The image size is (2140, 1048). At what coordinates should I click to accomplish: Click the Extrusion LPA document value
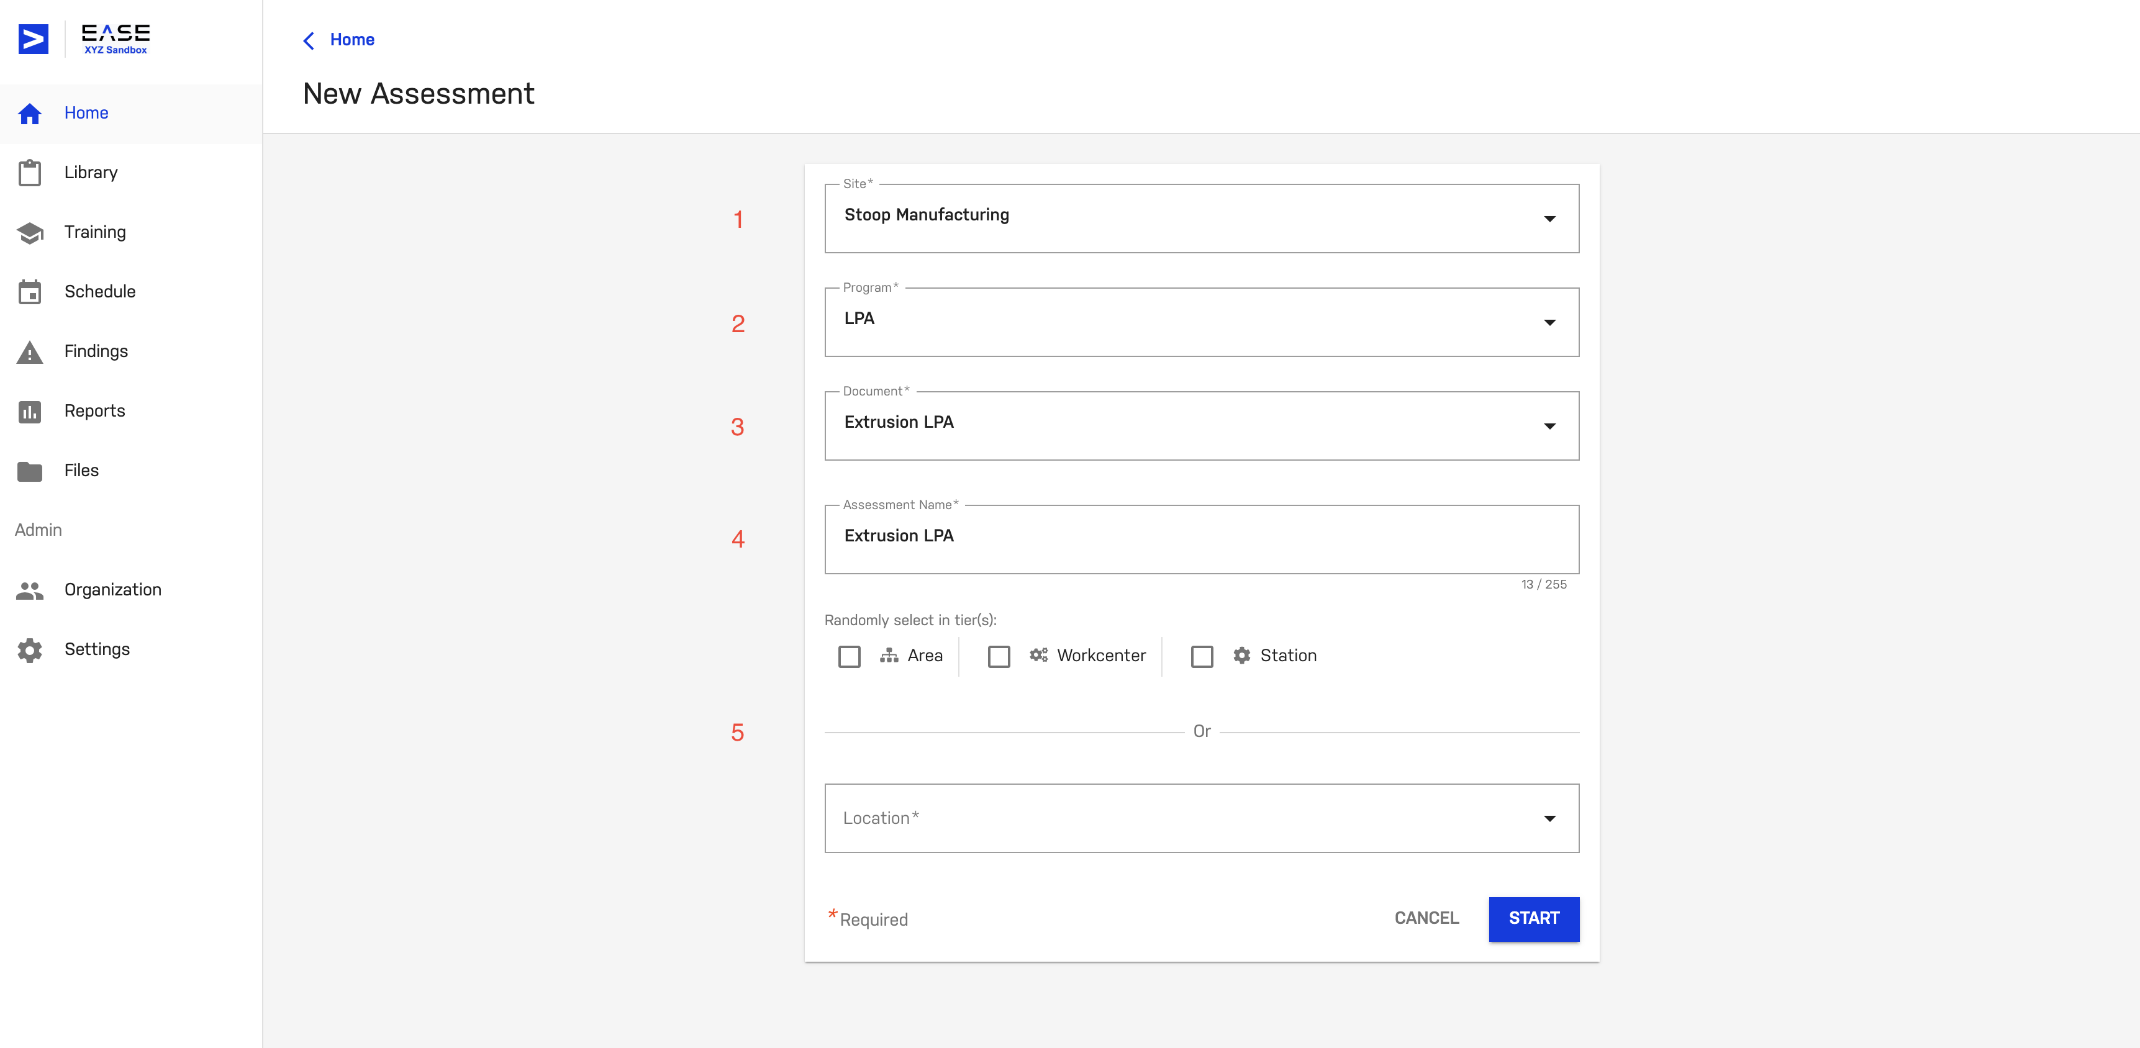pyautogui.click(x=899, y=422)
